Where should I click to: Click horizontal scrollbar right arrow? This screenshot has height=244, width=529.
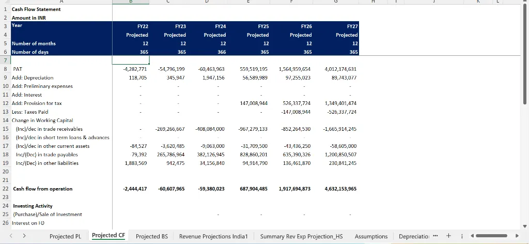(x=517, y=236)
